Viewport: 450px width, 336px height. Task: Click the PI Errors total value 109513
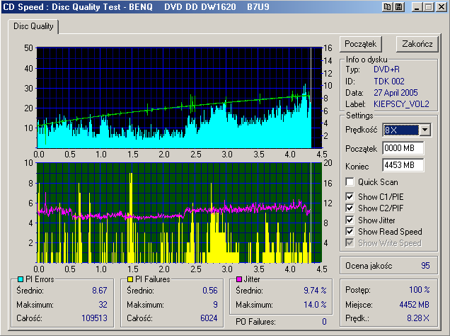[x=94, y=318]
